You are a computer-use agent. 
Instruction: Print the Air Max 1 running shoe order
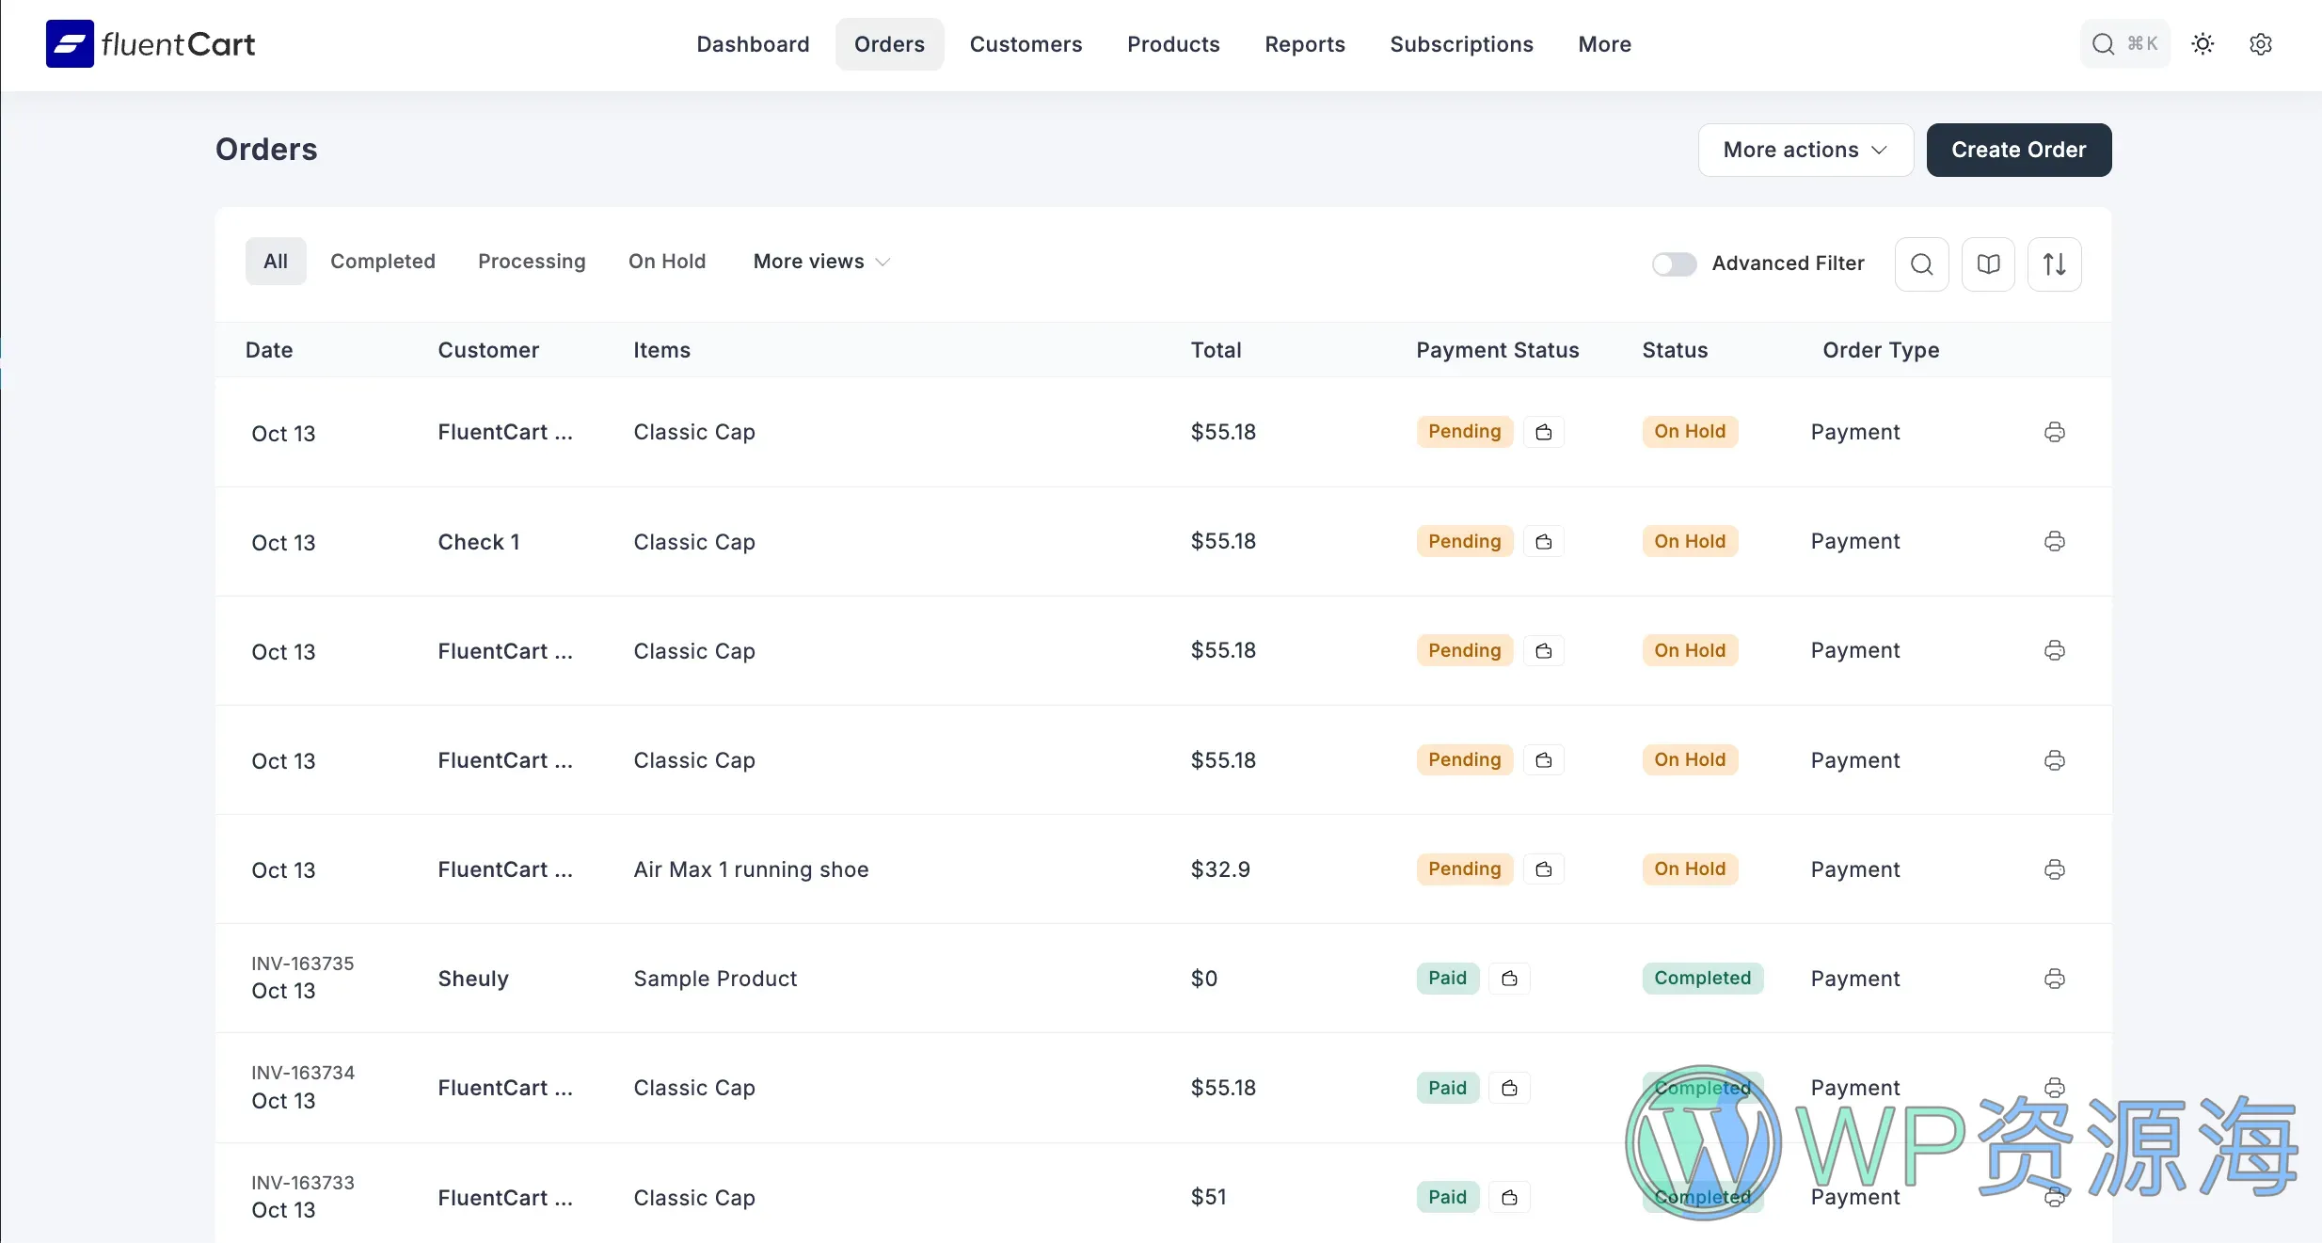[x=2054, y=869]
